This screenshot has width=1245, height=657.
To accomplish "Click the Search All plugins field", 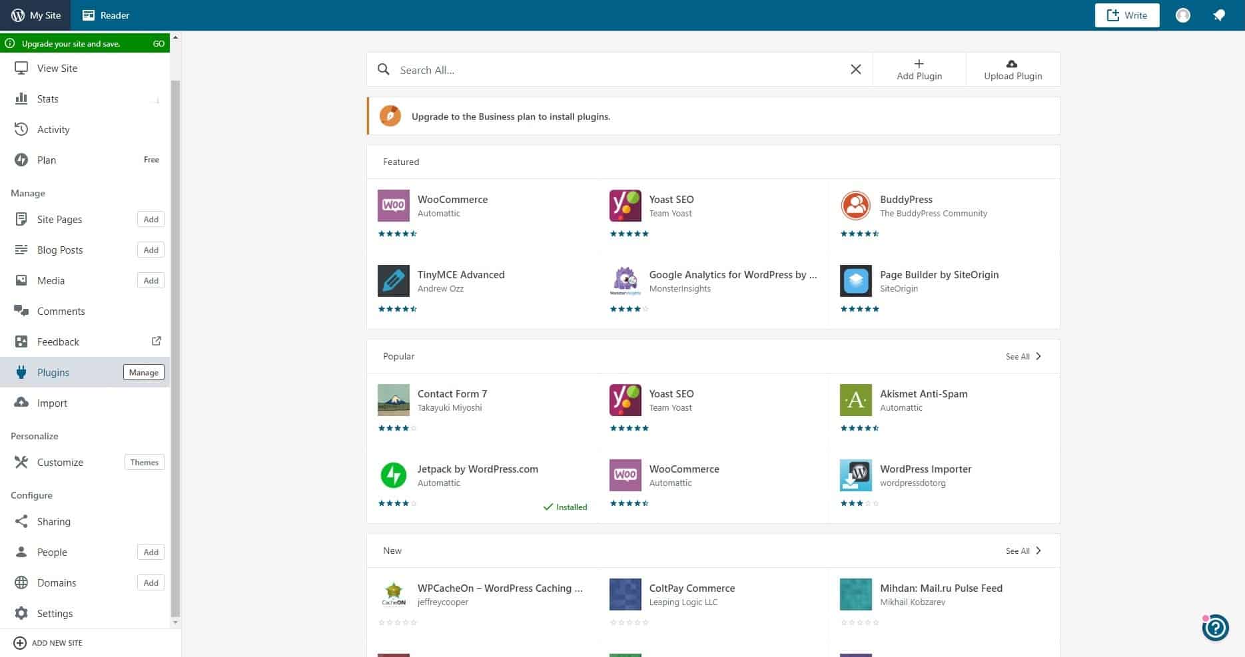I will pos(620,70).
